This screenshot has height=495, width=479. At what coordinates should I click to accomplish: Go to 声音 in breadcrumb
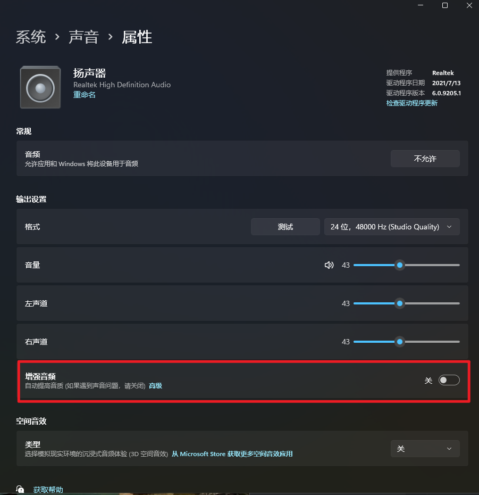(x=84, y=37)
